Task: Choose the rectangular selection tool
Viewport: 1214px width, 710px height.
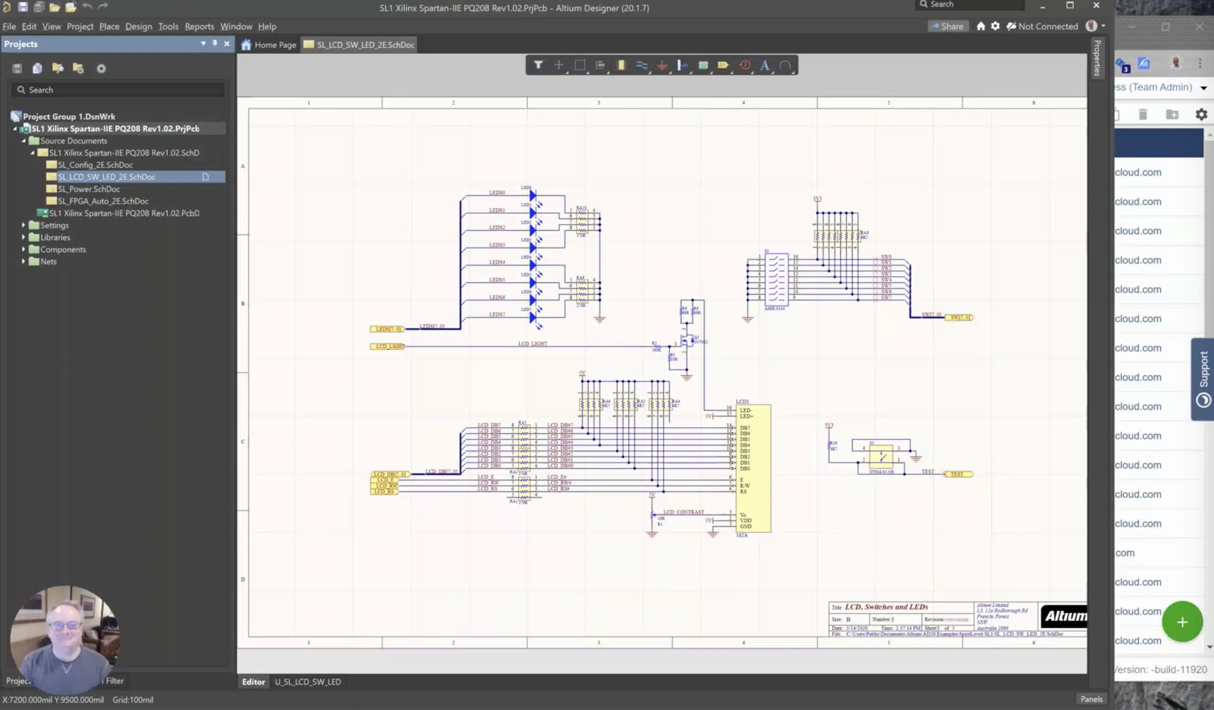Action: click(579, 65)
